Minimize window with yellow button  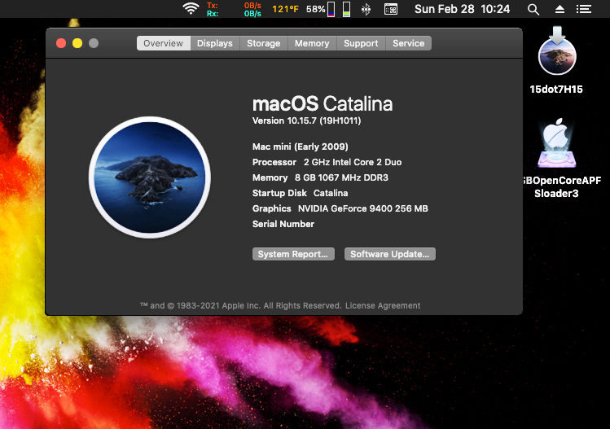click(x=77, y=43)
